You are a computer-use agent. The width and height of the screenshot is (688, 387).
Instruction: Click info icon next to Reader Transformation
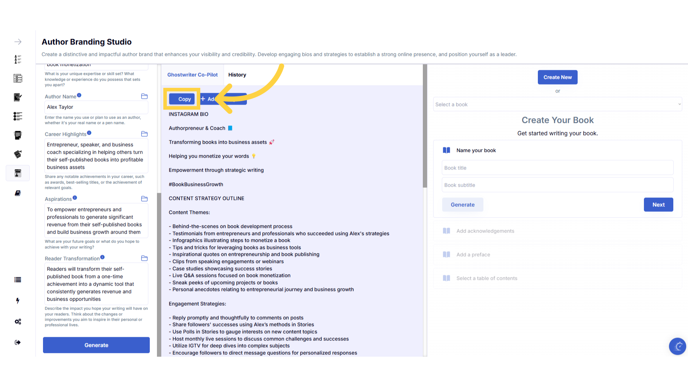[x=102, y=257]
